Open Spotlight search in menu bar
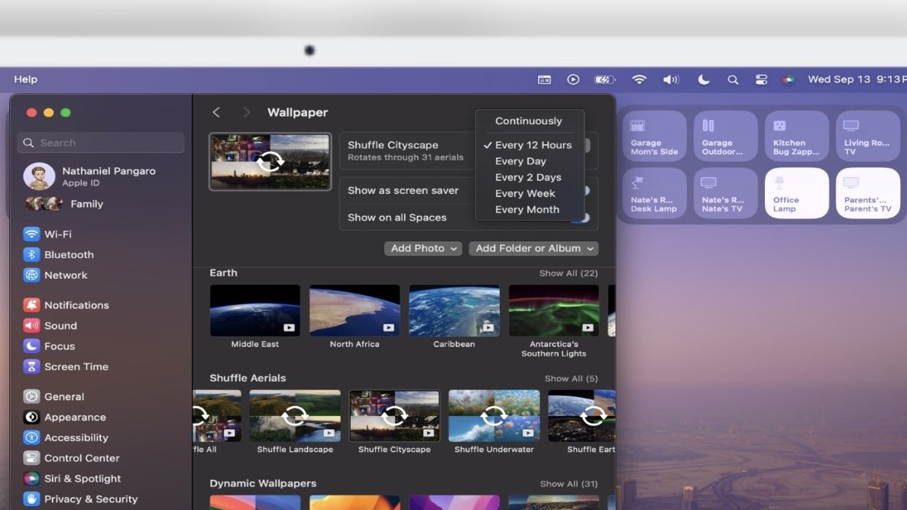907x510 pixels. 733,79
